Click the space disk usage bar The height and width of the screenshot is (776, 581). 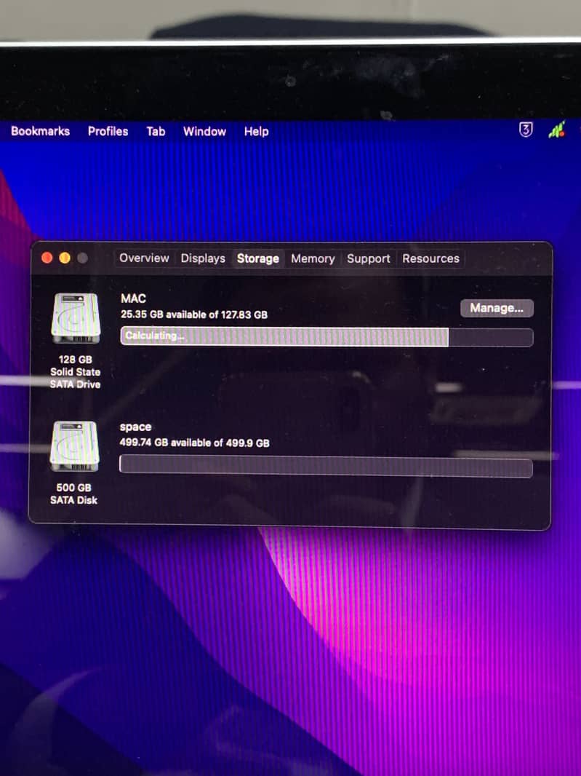pos(326,466)
